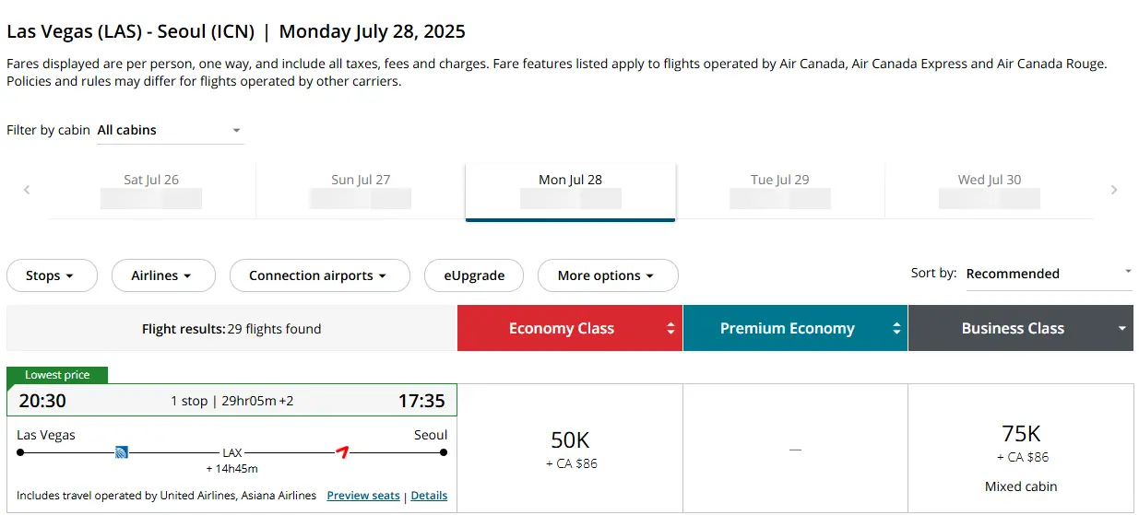1139x515 pixels.
Task: Advance to later dates with right arrow
Action: coord(1114,190)
